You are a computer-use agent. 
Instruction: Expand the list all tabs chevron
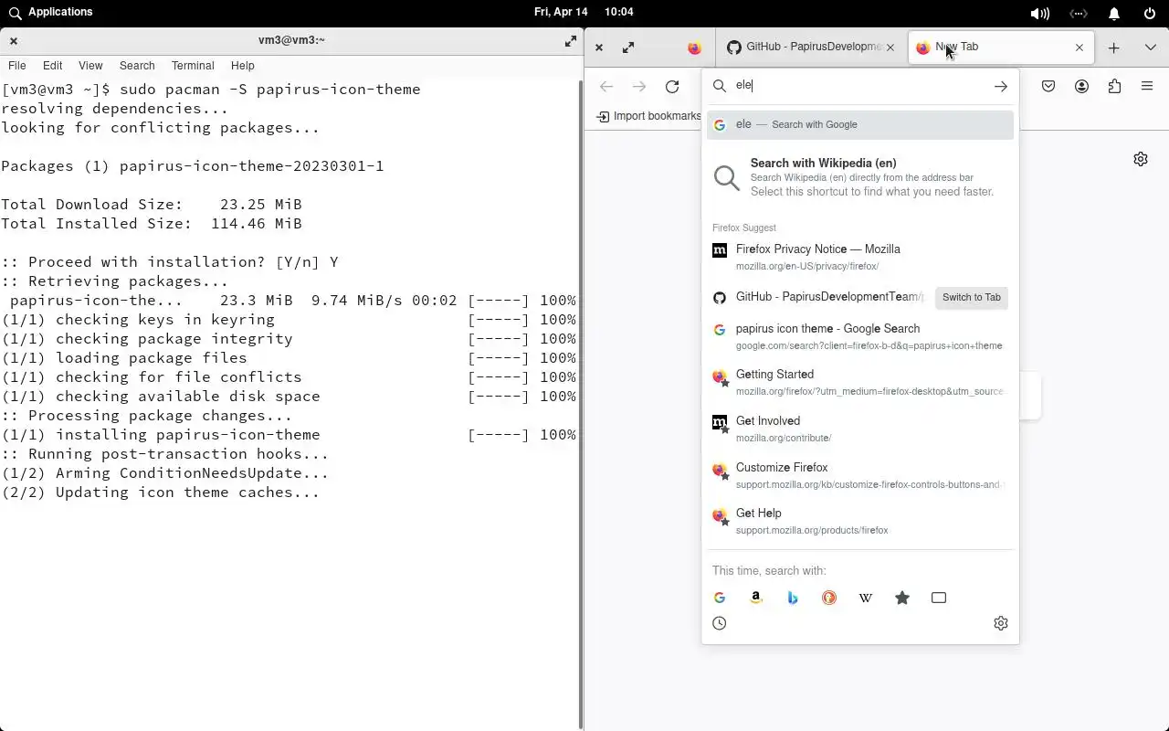point(1150,48)
